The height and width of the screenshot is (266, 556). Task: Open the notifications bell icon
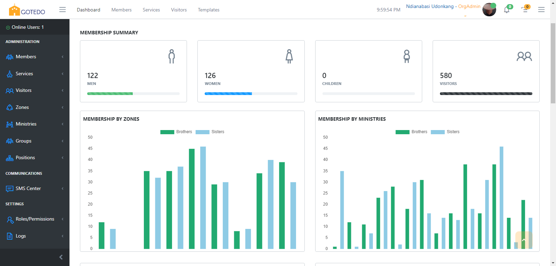tap(507, 10)
